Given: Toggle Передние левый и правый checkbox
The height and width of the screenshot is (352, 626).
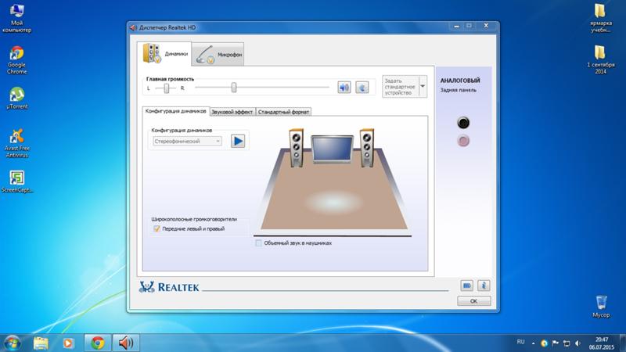Looking at the screenshot, I should pos(156,228).
